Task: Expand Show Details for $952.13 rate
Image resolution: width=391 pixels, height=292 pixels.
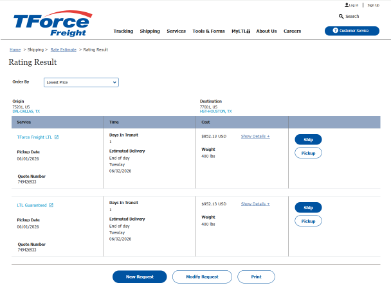Action: pos(255,204)
